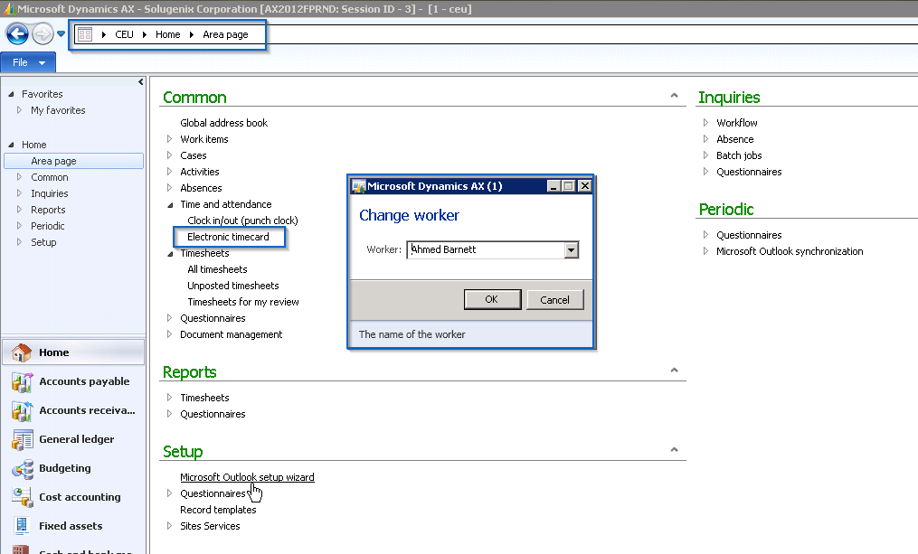
Task: Click the Cost accounting module icon
Action: 22,498
